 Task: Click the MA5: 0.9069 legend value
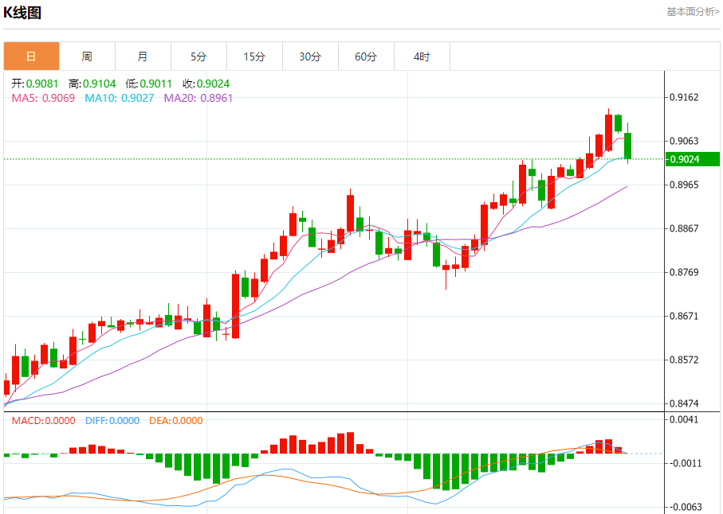click(x=43, y=98)
